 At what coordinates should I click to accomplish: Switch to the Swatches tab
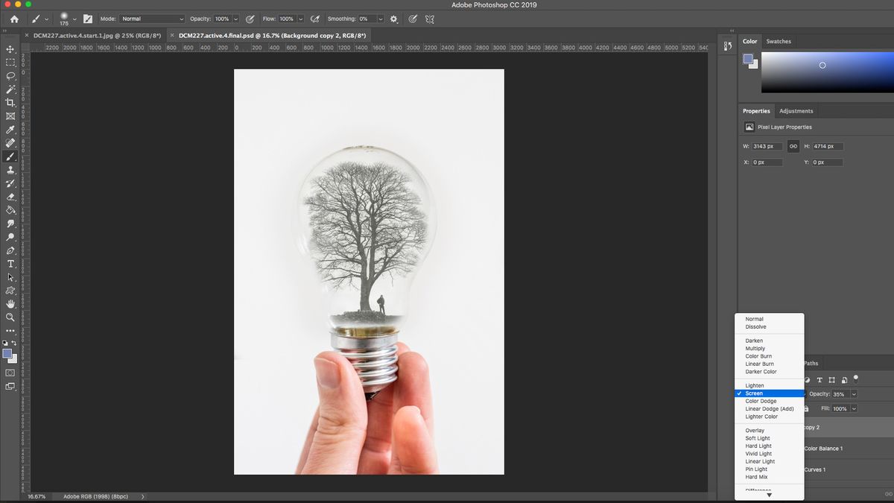(x=779, y=41)
